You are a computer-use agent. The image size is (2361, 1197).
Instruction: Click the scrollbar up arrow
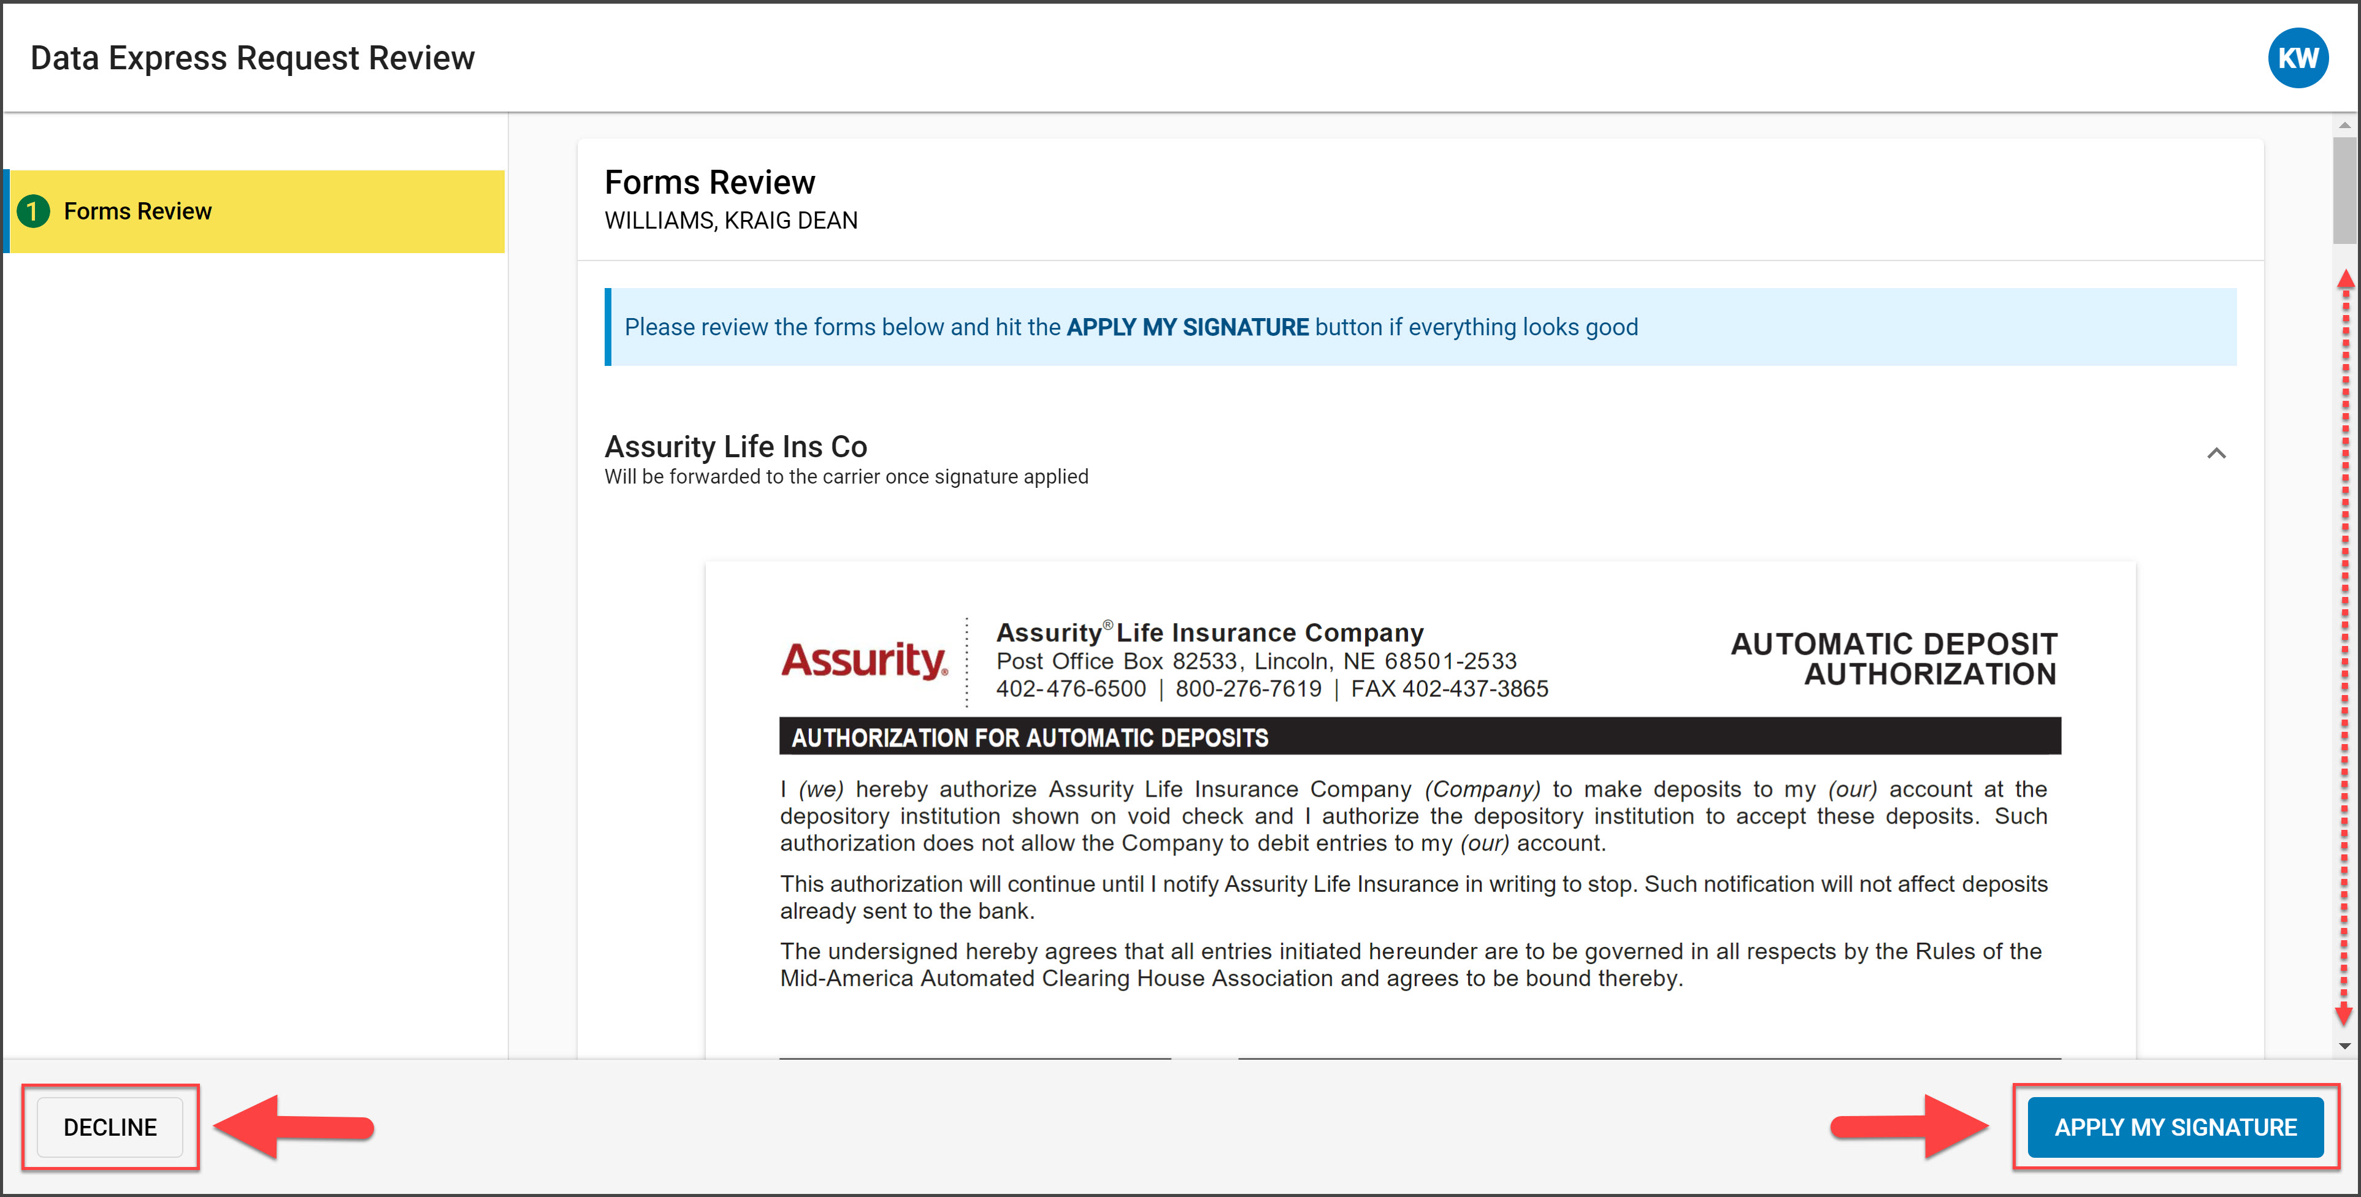point(2344,126)
